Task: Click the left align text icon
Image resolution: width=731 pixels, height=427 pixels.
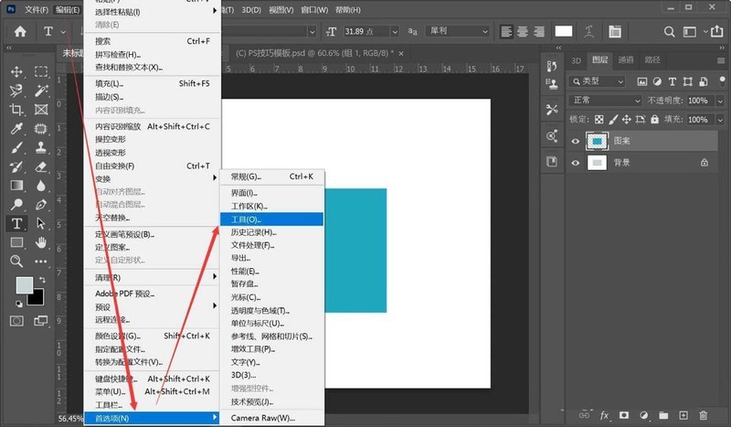Action: click(x=506, y=31)
